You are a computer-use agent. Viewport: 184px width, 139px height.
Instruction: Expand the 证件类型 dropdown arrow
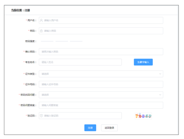(160, 74)
